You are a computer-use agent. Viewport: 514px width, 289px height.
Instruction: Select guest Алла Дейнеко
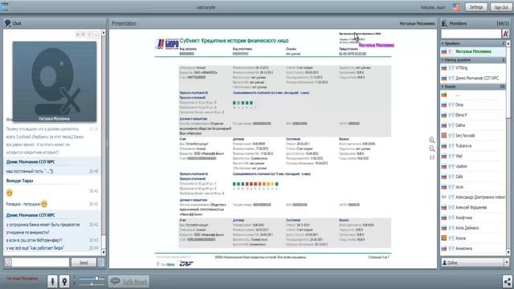(473, 228)
